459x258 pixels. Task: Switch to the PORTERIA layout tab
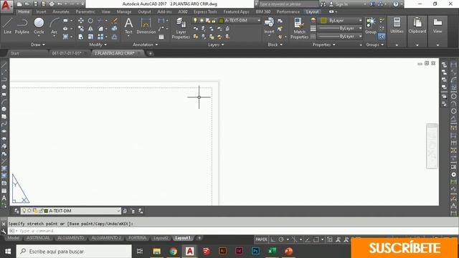point(137,238)
